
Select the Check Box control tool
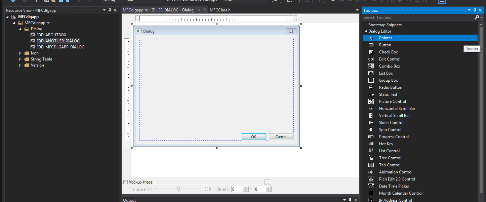[389, 52]
